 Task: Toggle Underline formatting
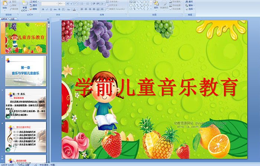pos(51,9)
